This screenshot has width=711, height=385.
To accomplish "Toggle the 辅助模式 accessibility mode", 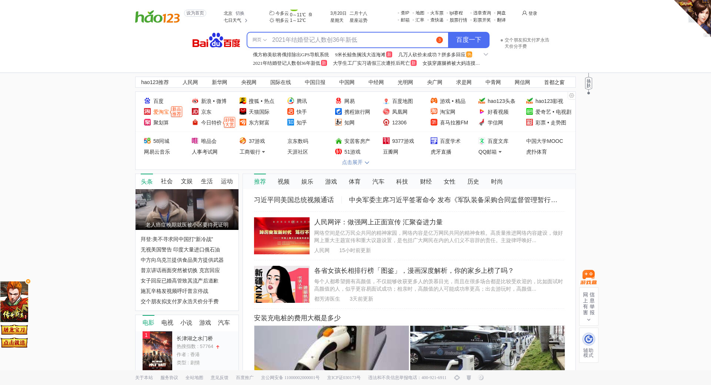I will tap(588, 345).
